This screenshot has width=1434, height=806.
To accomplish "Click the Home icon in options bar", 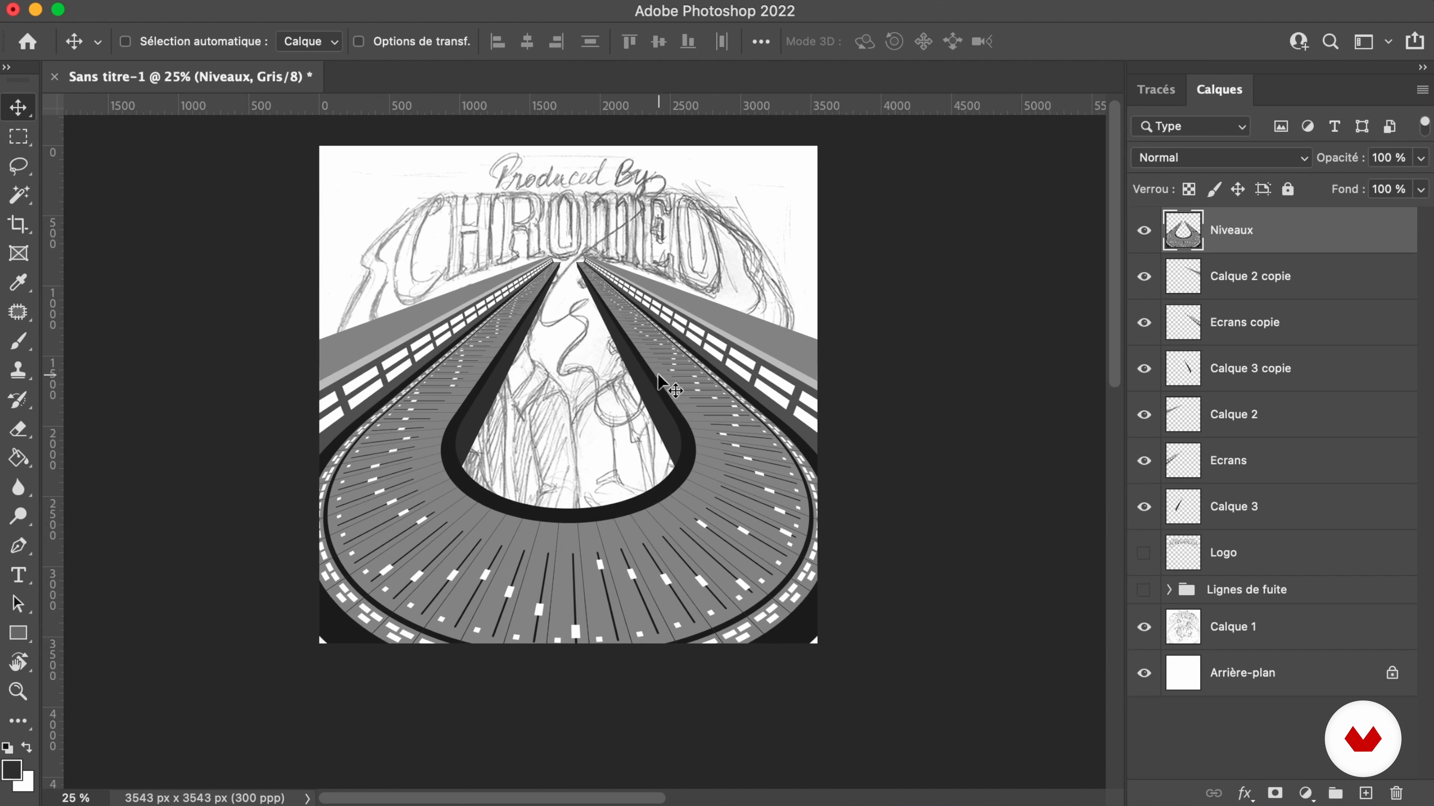I will [x=27, y=41].
